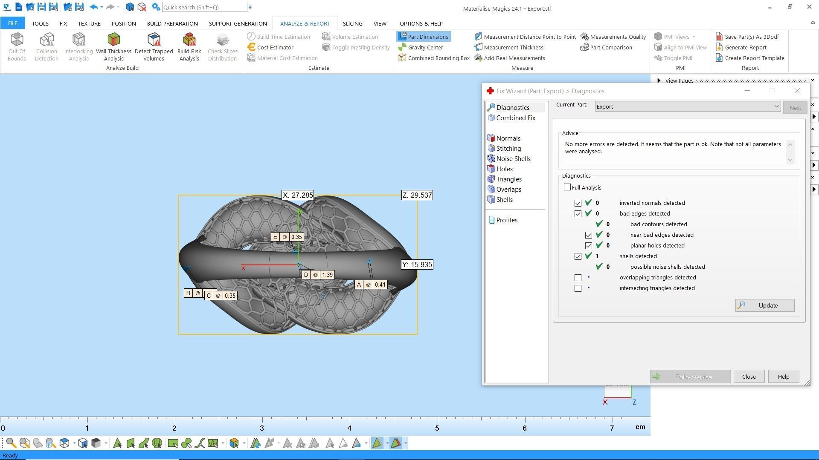819x460 pixels.
Task: Check overlapping triangles detected box
Action: coord(578,278)
